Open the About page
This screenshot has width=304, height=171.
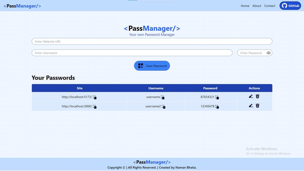click(256, 6)
